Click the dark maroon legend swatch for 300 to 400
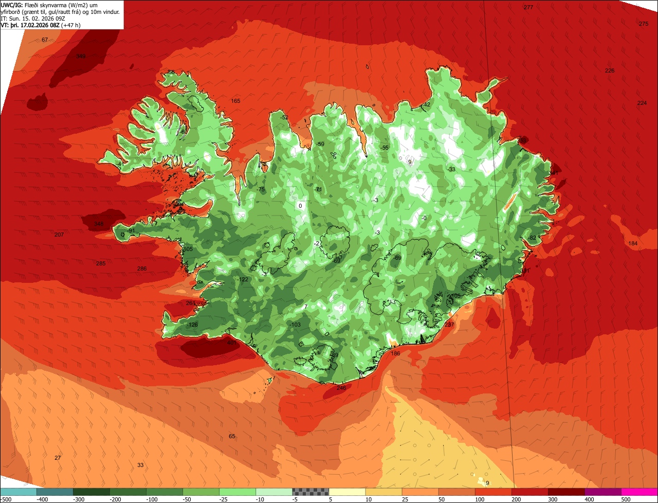The width and height of the screenshot is (658, 503). click(566, 491)
